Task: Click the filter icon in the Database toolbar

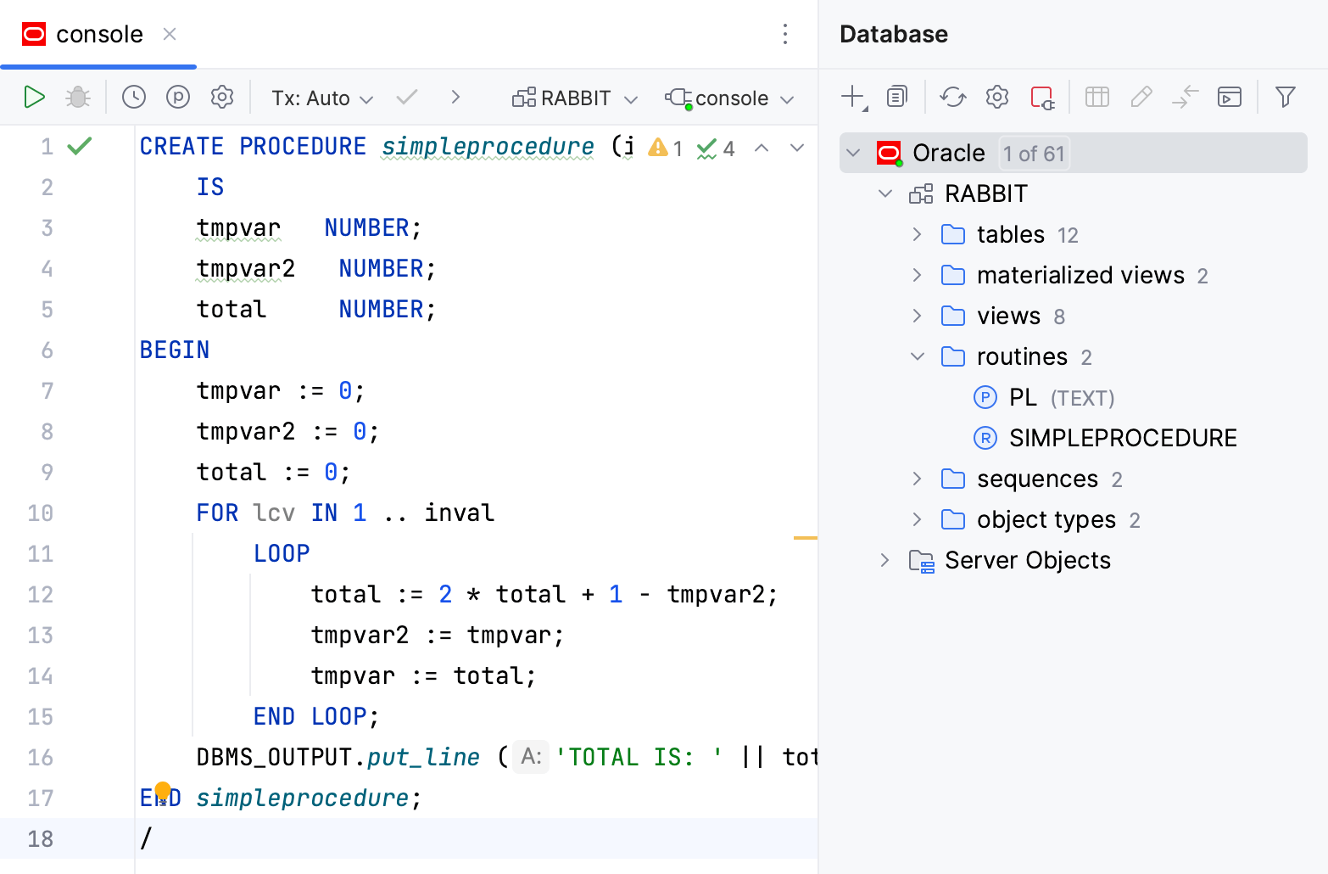Action: 1286,97
